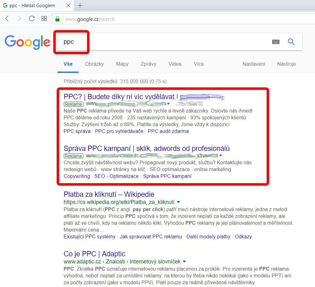Open the Více menu

(x=199, y=64)
